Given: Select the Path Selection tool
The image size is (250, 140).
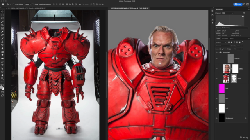Looking at the screenshot, I should pyautogui.click(x=2, y=68).
